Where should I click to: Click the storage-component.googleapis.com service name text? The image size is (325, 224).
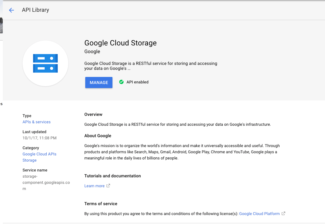pos(46,183)
